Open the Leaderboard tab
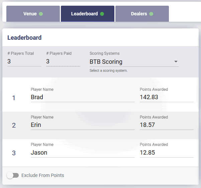The image size is (201, 188). 88,14
